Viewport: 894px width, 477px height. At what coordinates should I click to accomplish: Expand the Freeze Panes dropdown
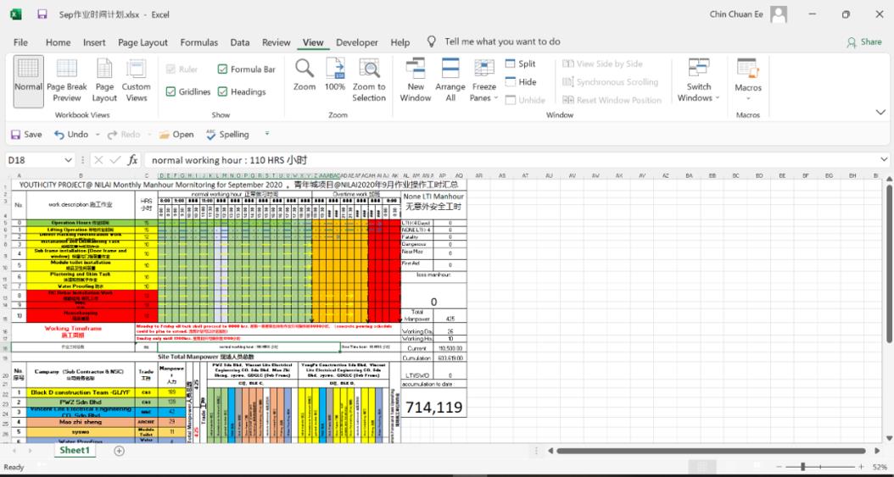point(484,86)
